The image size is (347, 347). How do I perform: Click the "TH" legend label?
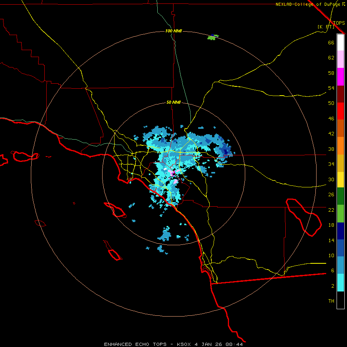331,301
